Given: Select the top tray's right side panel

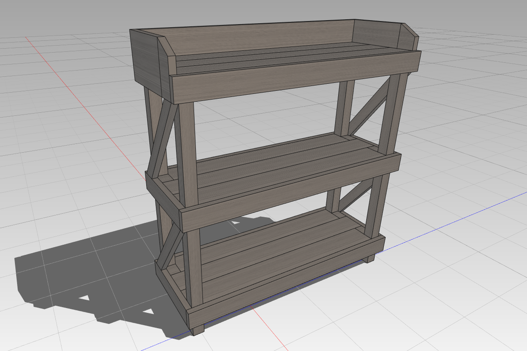Looking at the screenshot, I should 386,34.
